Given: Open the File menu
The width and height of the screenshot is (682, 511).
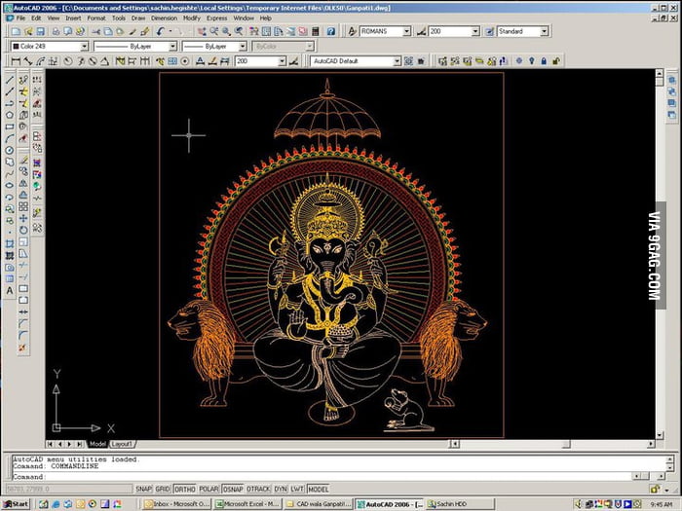Looking at the screenshot, I should (20, 18).
